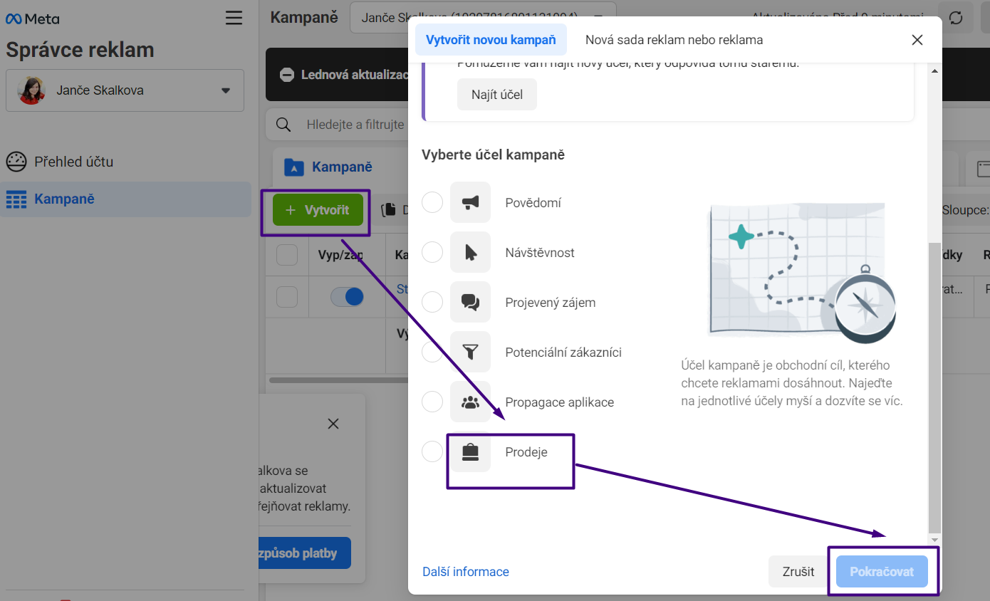
Task: Click the Najít účel button
Action: (497, 95)
